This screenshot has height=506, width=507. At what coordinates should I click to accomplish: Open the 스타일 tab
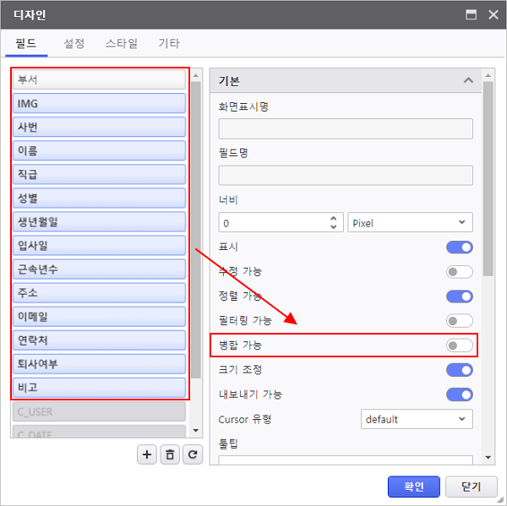[122, 43]
